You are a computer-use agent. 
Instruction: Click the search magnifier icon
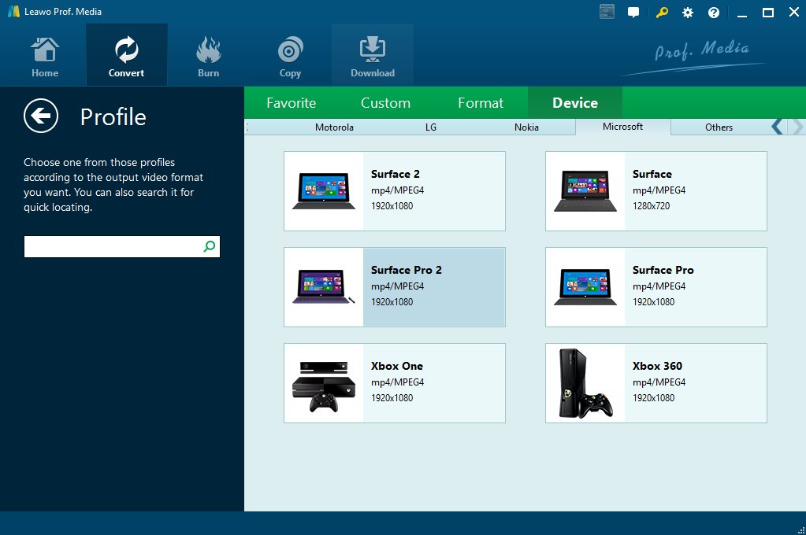click(x=210, y=246)
